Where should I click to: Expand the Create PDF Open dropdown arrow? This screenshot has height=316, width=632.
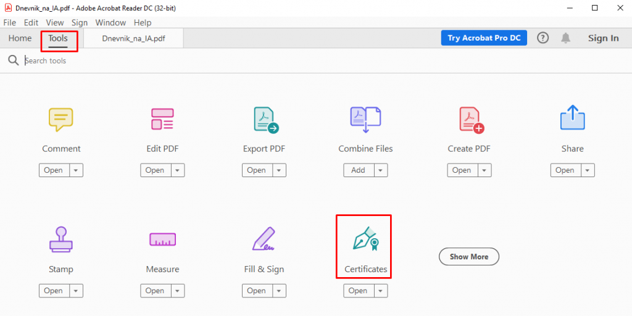click(484, 170)
